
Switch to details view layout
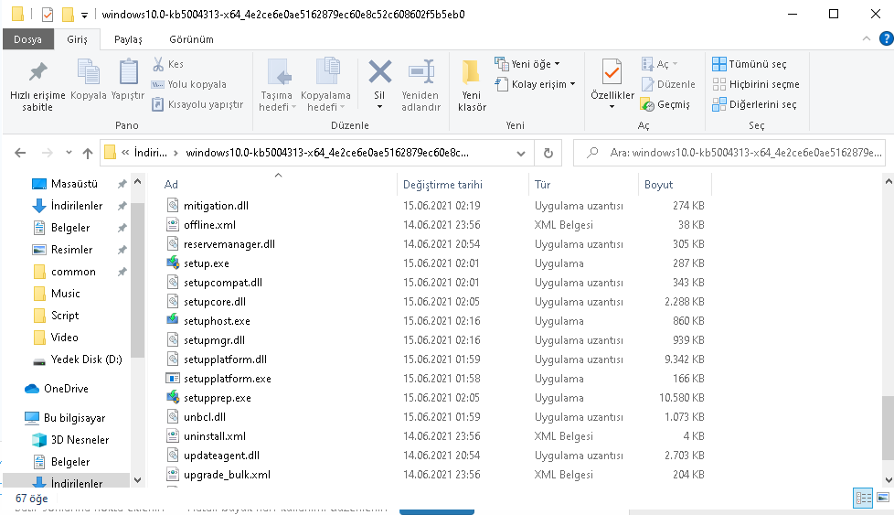click(863, 498)
